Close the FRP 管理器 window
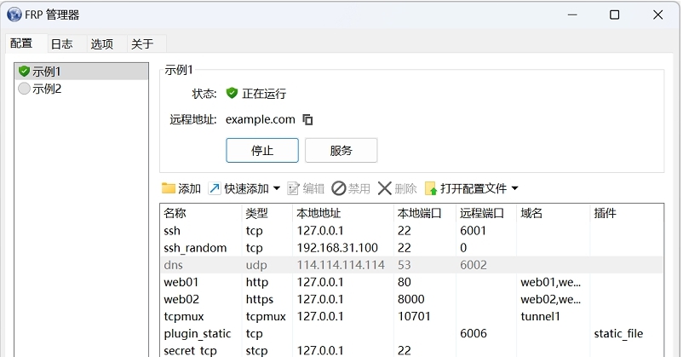 657,14
